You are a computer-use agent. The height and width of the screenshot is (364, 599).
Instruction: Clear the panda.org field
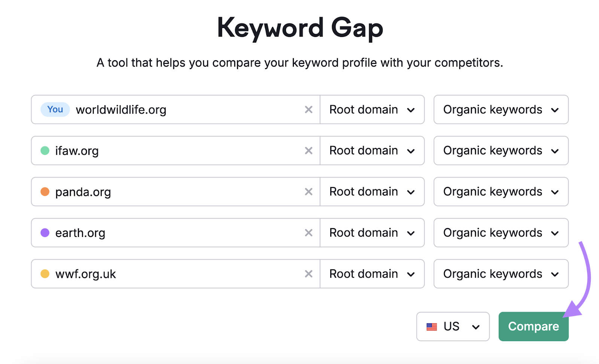pos(308,192)
